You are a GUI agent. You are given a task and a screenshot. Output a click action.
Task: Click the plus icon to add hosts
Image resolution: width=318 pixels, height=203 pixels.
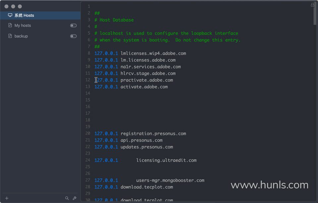[7, 198]
